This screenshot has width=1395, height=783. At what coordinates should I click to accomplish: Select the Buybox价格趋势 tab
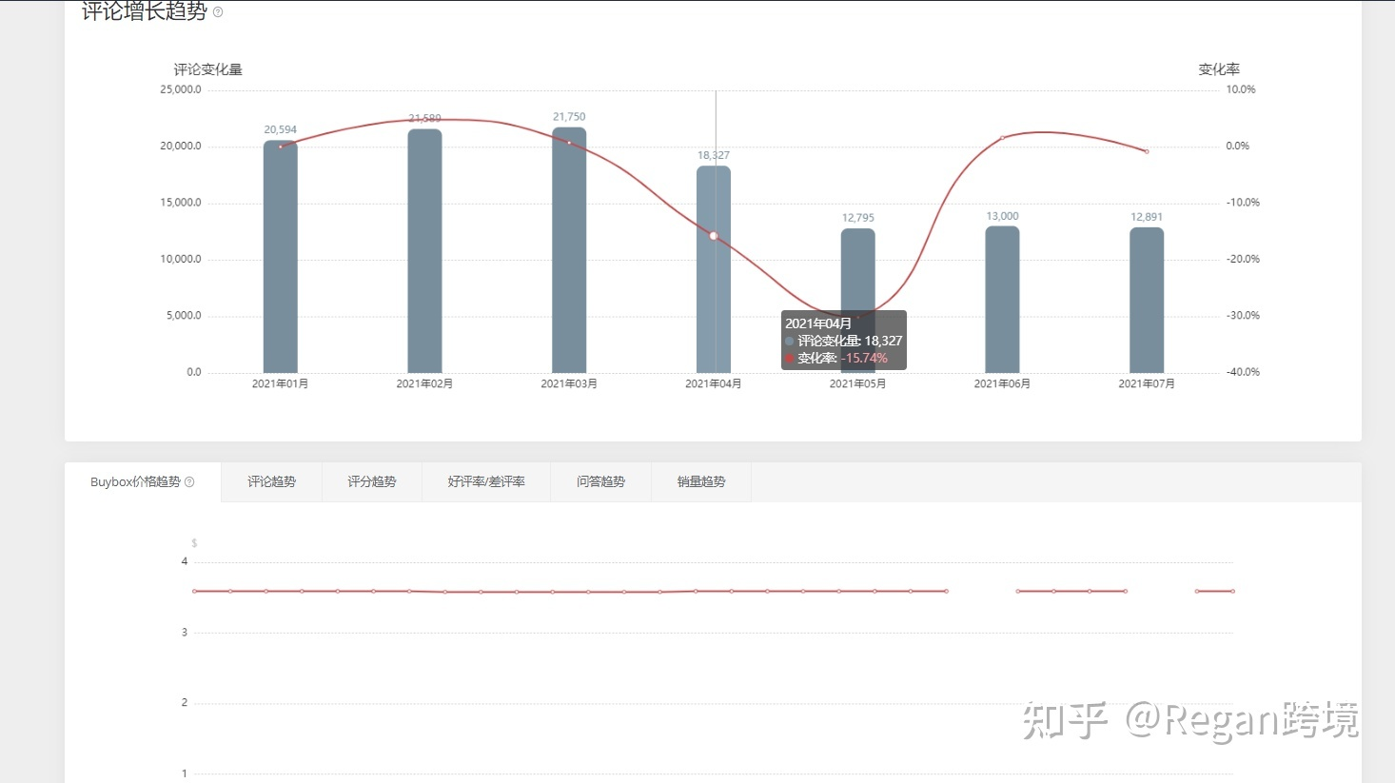click(x=134, y=481)
